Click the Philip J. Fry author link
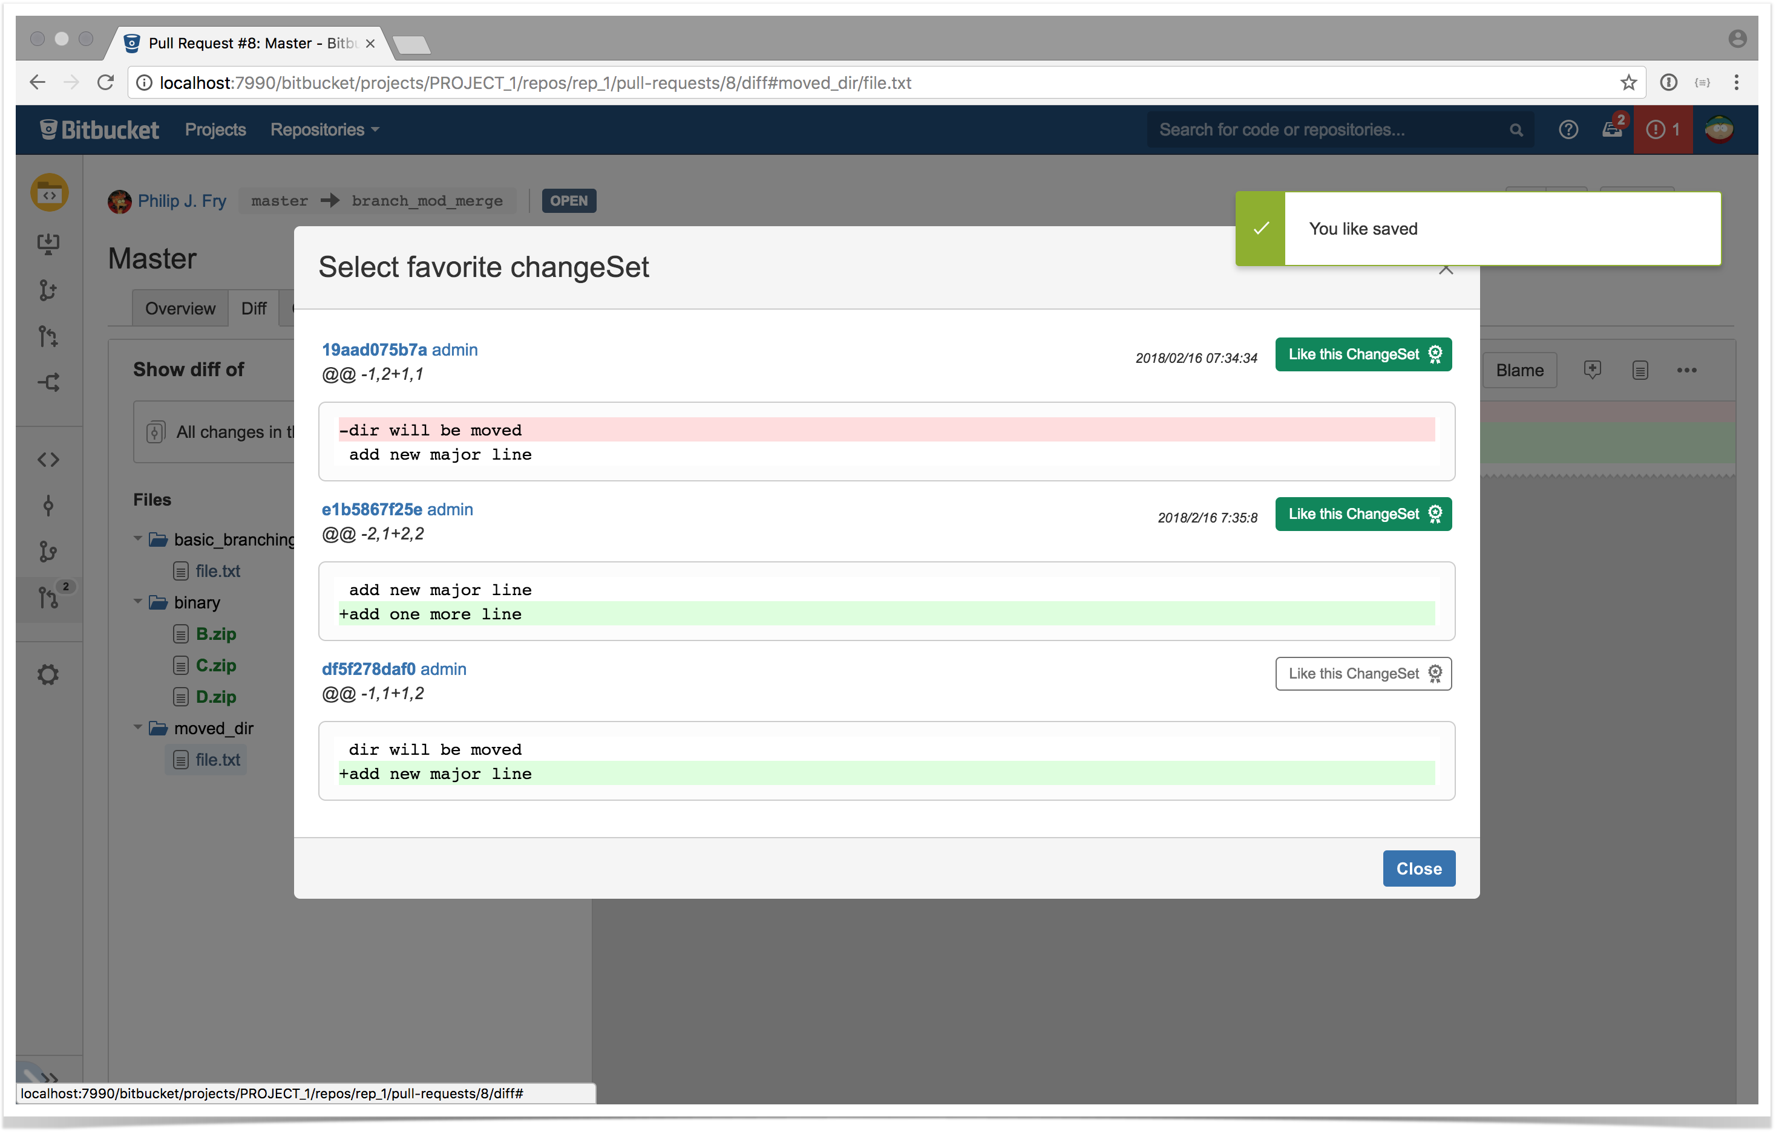 tap(182, 201)
